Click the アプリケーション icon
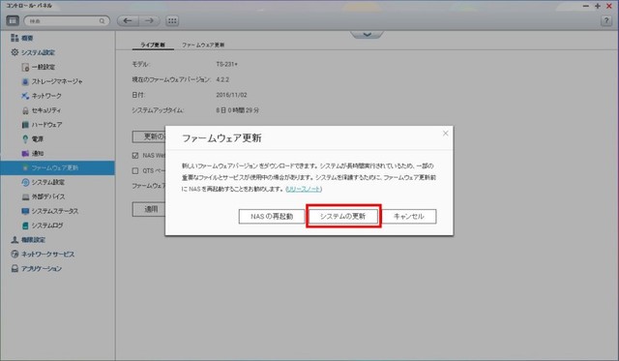Screen dimensions: 619x361 [x=15, y=269]
